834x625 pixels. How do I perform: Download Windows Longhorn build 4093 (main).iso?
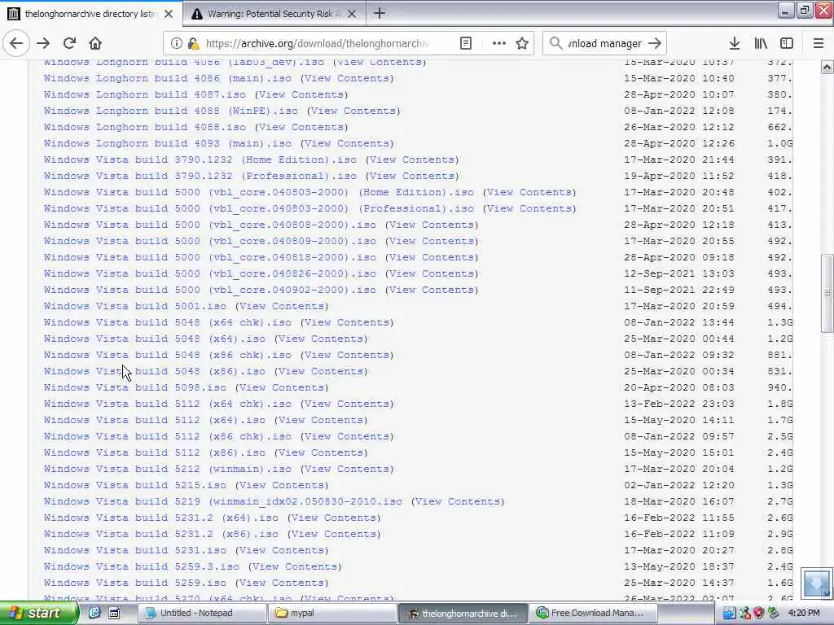(x=168, y=143)
